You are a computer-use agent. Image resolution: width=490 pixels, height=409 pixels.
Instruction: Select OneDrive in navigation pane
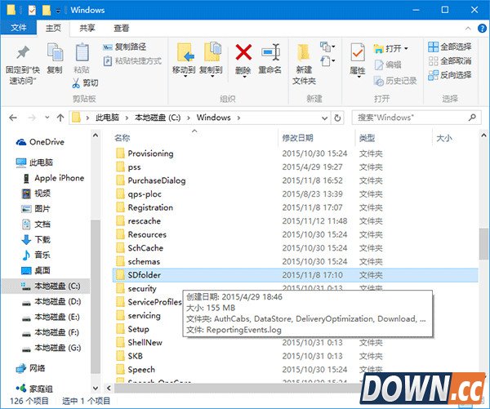(x=40, y=142)
